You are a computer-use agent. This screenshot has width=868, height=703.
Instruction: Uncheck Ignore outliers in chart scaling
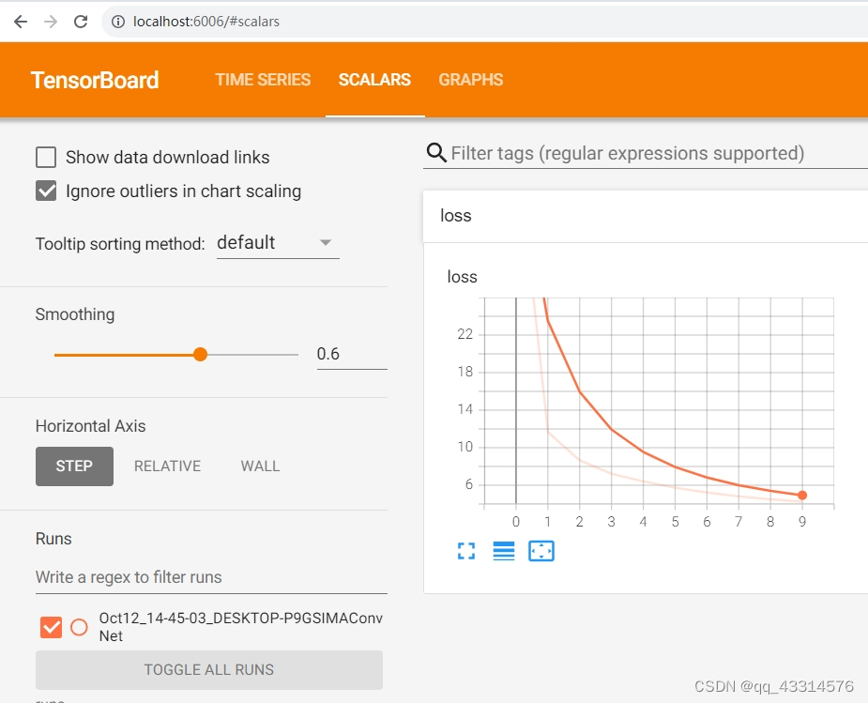tap(46, 191)
